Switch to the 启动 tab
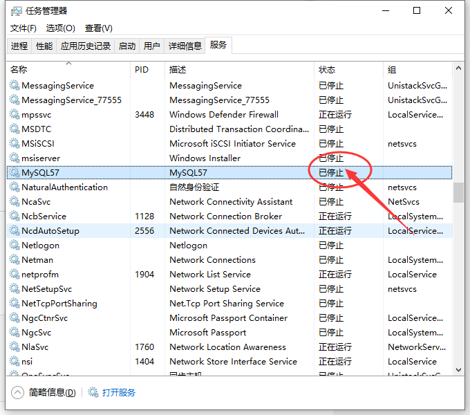 [x=126, y=46]
